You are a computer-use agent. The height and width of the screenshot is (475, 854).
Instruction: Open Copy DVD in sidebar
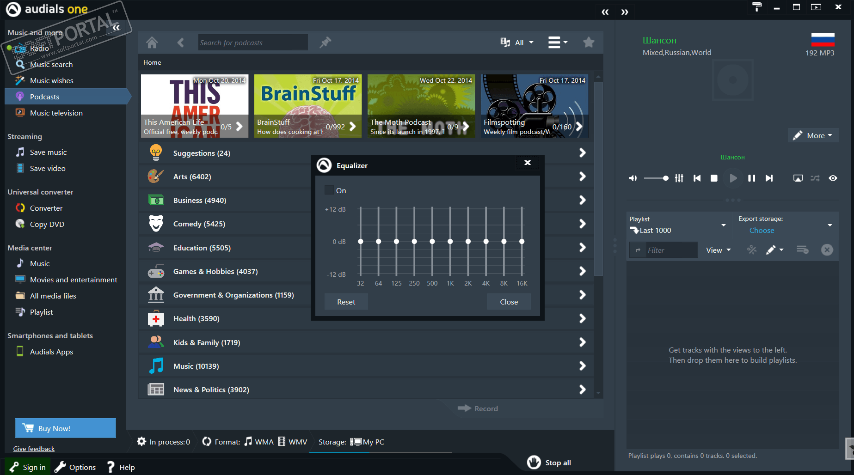click(47, 224)
